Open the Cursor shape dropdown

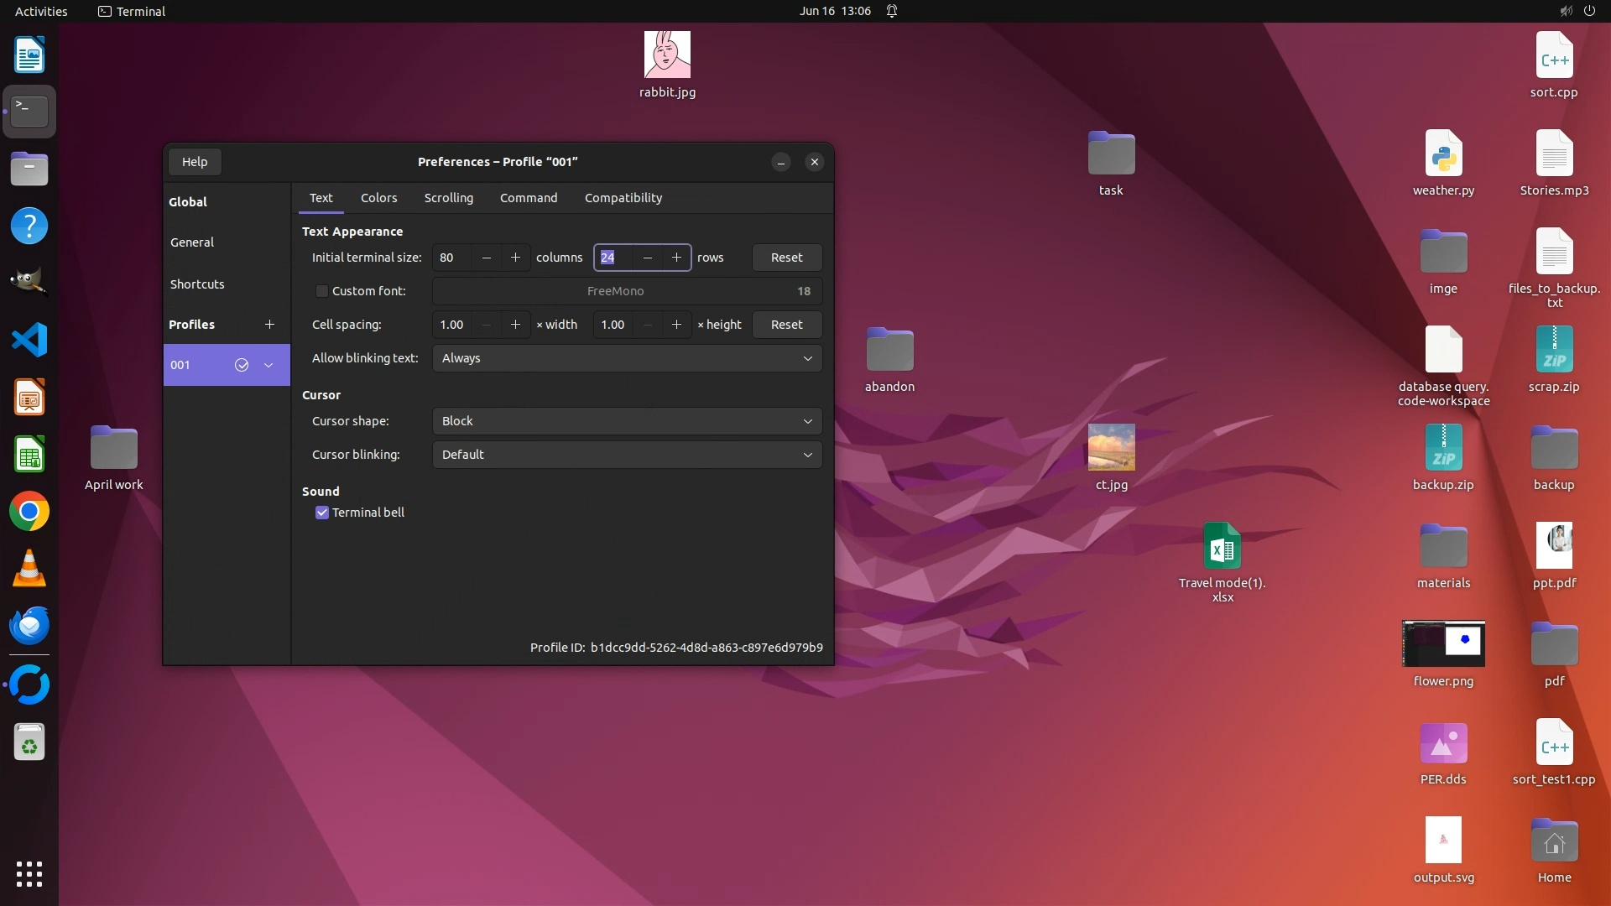pos(627,421)
